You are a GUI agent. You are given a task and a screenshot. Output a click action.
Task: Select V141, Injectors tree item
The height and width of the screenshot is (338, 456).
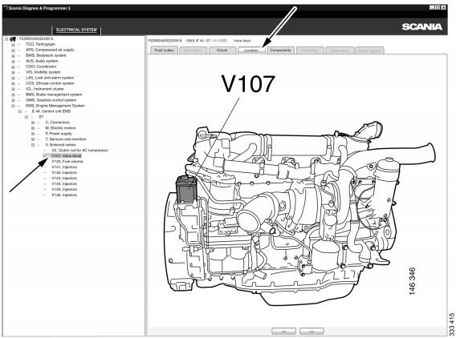64,167
